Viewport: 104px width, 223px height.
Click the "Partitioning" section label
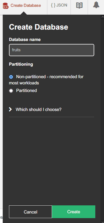[21, 64]
